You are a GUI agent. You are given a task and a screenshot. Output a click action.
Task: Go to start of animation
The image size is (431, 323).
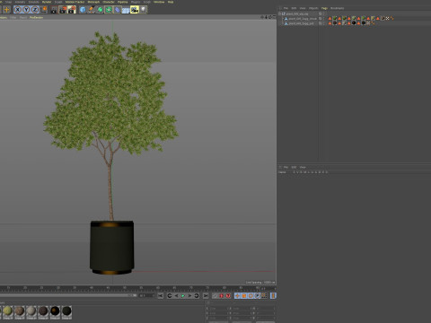161,295
